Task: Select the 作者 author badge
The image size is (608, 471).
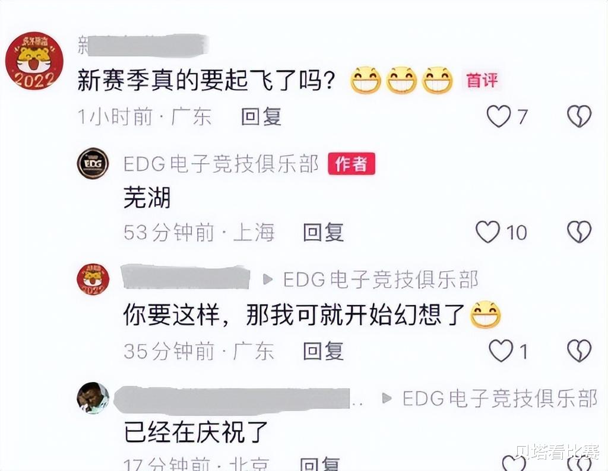Action: tap(351, 164)
